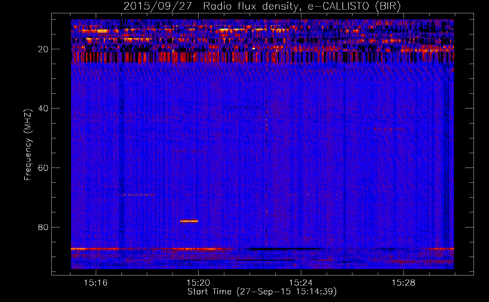Click the time tick label '15:28'

pyautogui.click(x=403, y=283)
